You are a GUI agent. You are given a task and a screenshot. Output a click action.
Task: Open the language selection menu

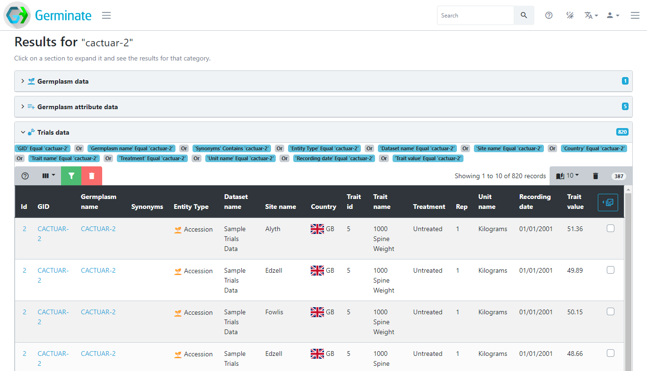click(x=591, y=16)
